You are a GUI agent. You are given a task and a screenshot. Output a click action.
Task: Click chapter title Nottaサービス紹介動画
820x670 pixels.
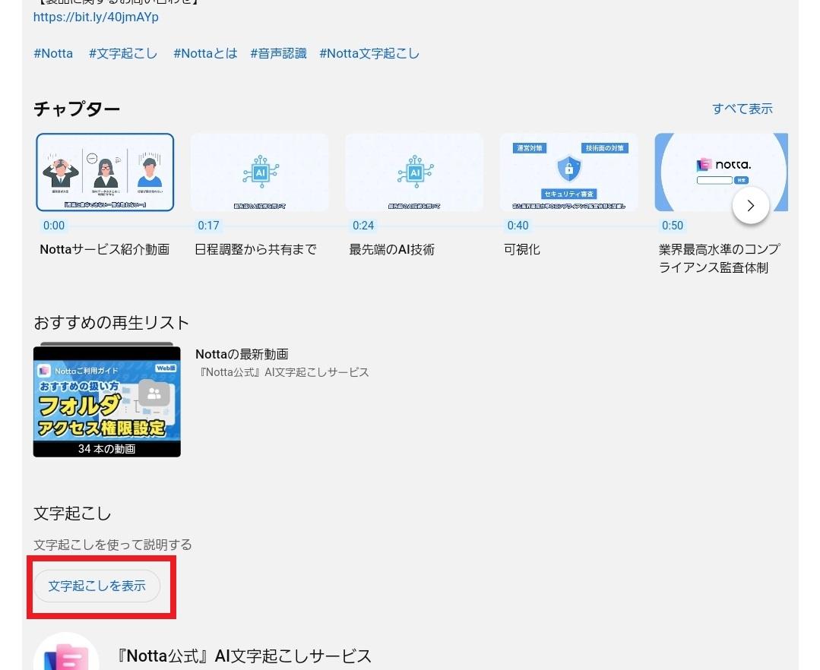pyautogui.click(x=105, y=249)
